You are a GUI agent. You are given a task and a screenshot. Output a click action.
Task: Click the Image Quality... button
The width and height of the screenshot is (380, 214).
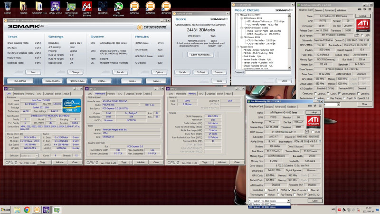pos(53,81)
